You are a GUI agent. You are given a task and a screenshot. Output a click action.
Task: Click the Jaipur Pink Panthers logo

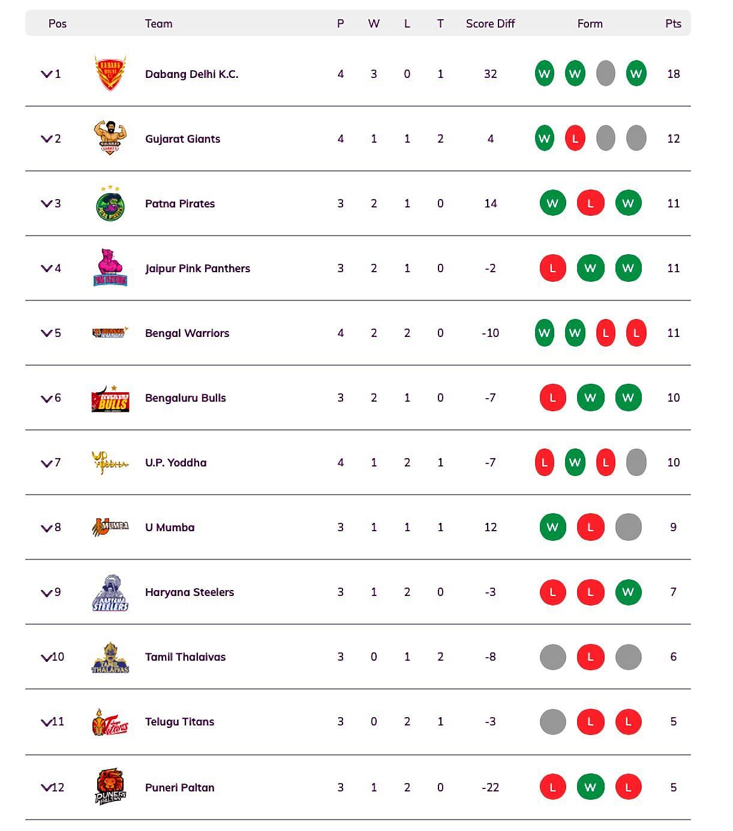110,268
